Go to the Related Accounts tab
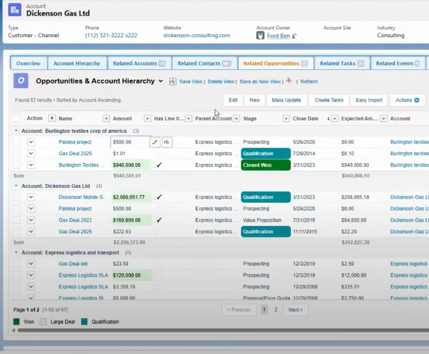429x354 pixels. pos(140,63)
